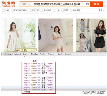The height and width of the screenshot is (96, 107).
Task: Open the sleeveless ruffle-hem dress product image
Action: (x=56, y=35)
